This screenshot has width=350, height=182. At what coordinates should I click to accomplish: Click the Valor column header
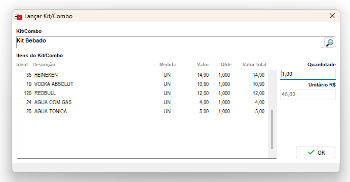(203, 65)
